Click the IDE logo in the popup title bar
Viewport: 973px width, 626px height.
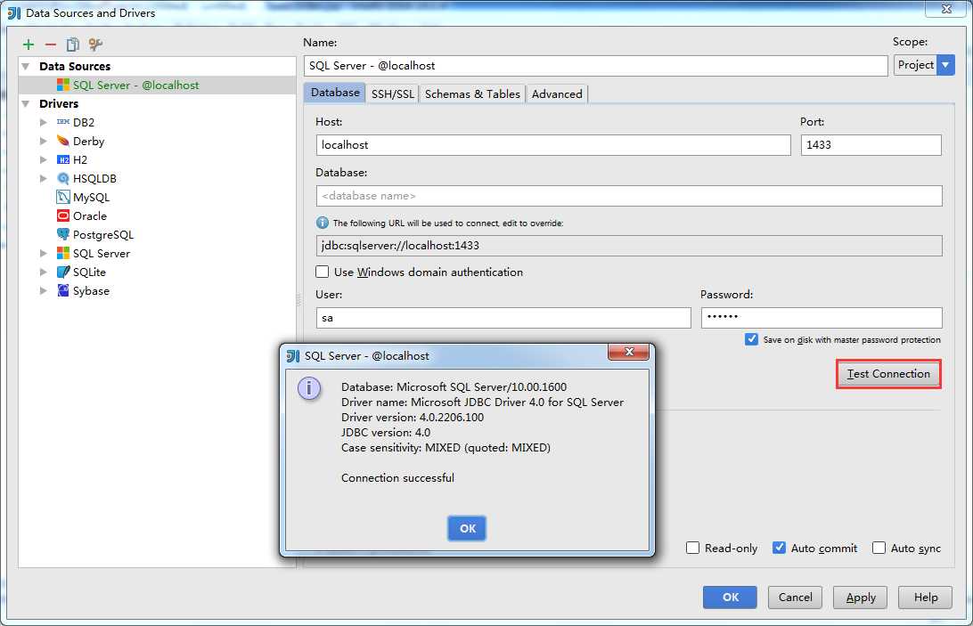(293, 355)
